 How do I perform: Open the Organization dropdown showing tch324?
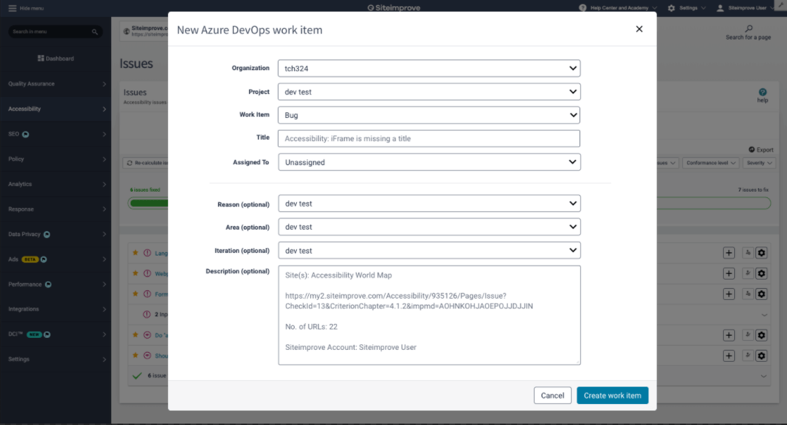tap(429, 69)
